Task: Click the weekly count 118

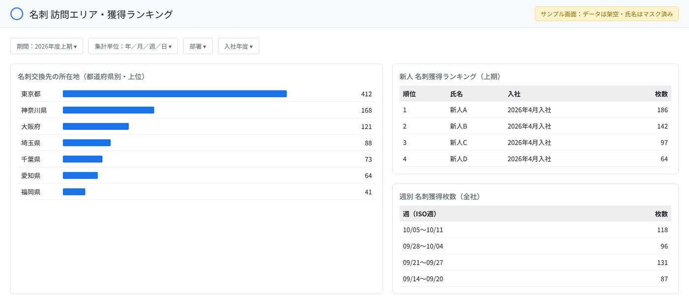Action: click(662, 230)
